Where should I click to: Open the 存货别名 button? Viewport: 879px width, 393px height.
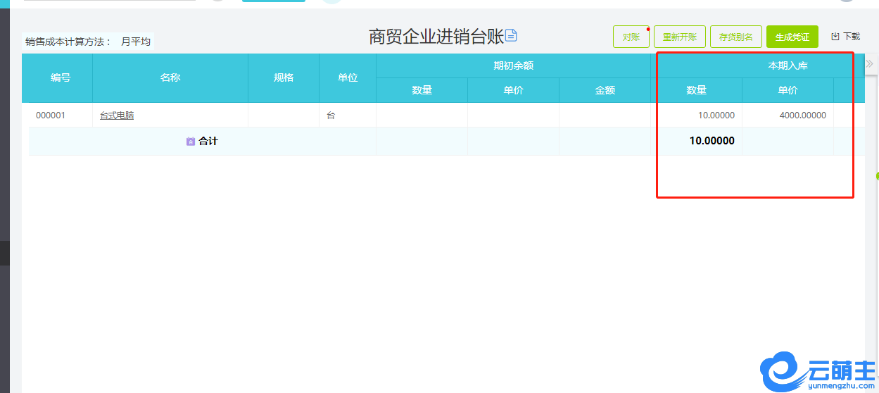(x=735, y=37)
